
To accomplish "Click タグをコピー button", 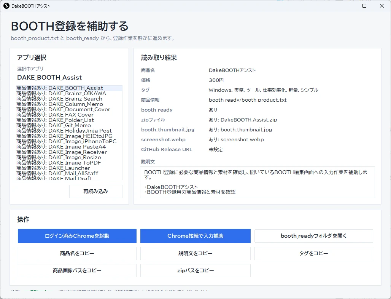I will click(x=314, y=254).
